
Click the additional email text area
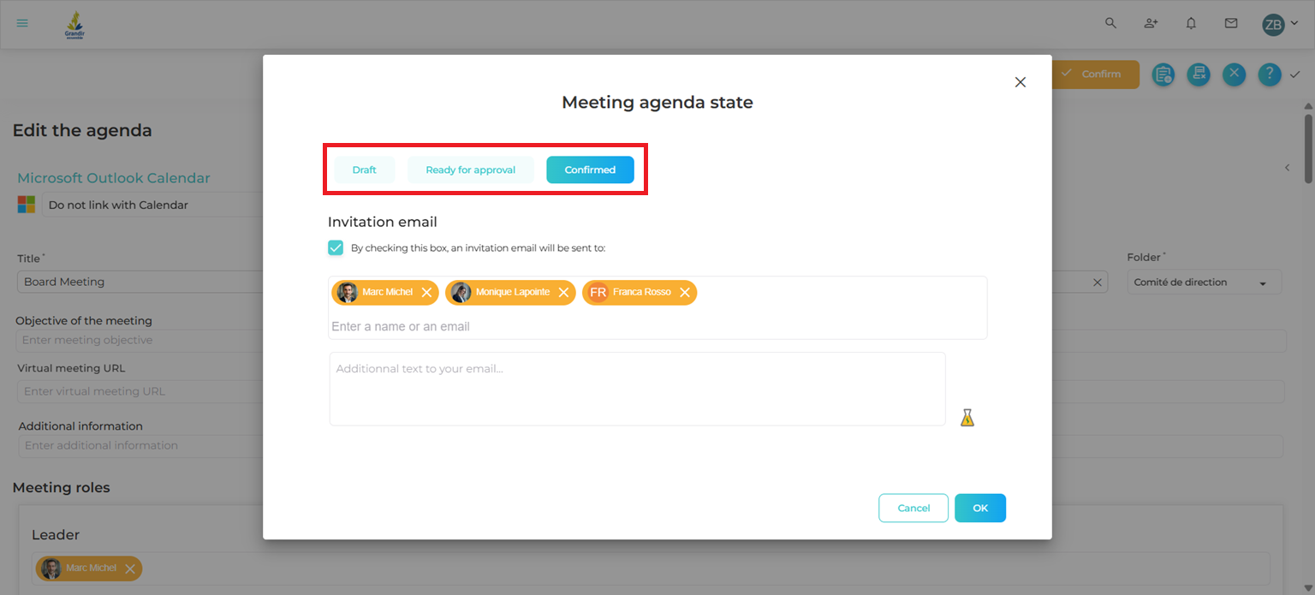pos(637,389)
